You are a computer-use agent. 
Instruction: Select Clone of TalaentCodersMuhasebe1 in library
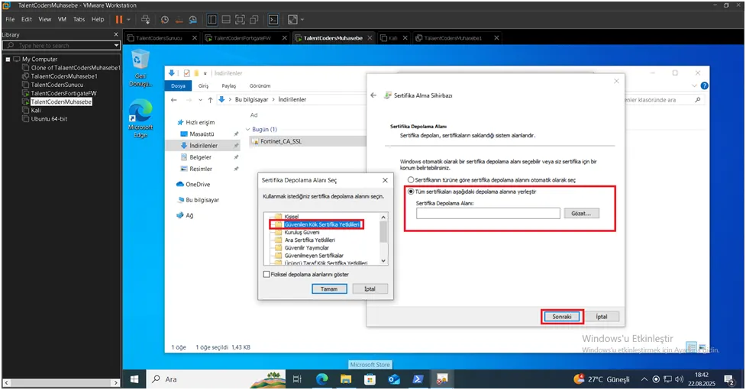(75, 68)
